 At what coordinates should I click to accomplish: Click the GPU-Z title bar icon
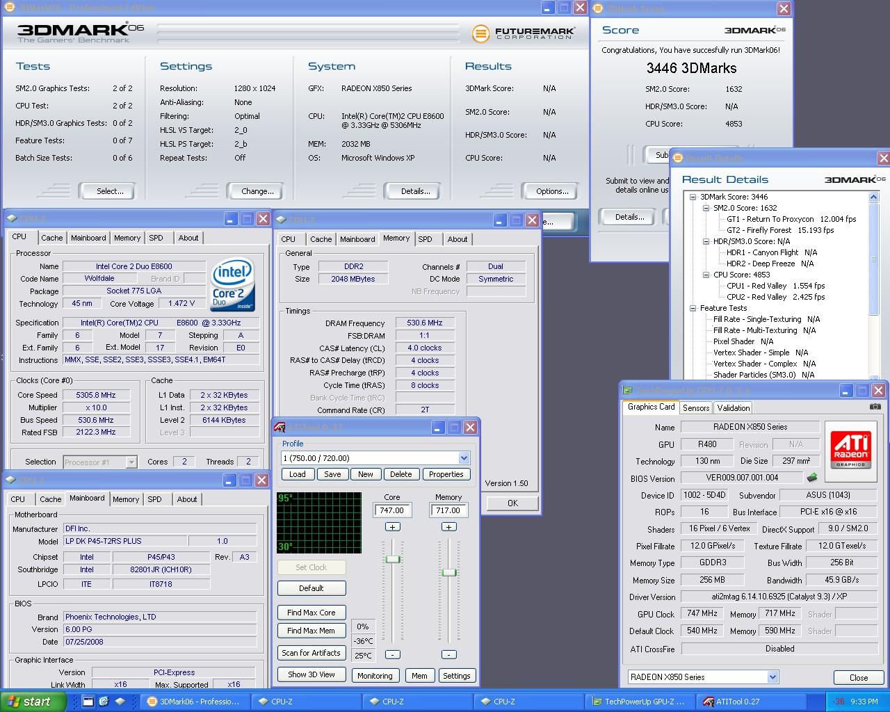tap(627, 391)
